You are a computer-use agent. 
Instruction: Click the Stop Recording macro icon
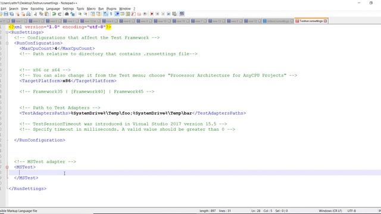click(x=157, y=14)
